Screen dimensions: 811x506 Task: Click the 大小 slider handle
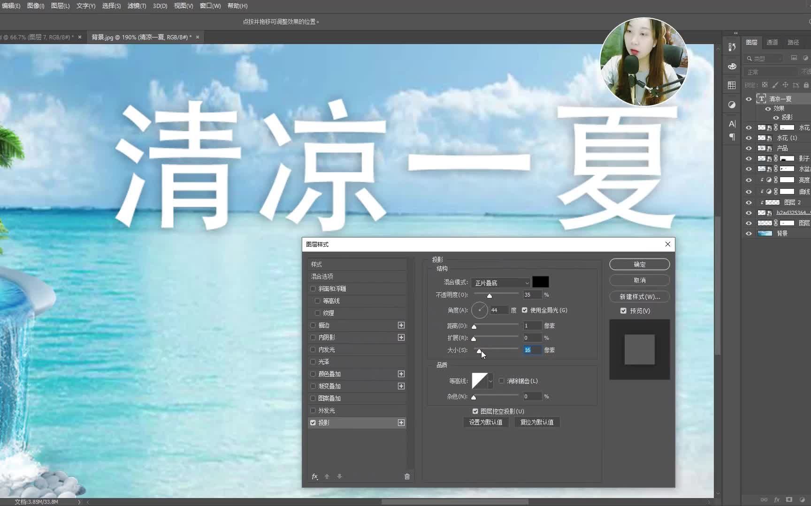coord(479,351)
